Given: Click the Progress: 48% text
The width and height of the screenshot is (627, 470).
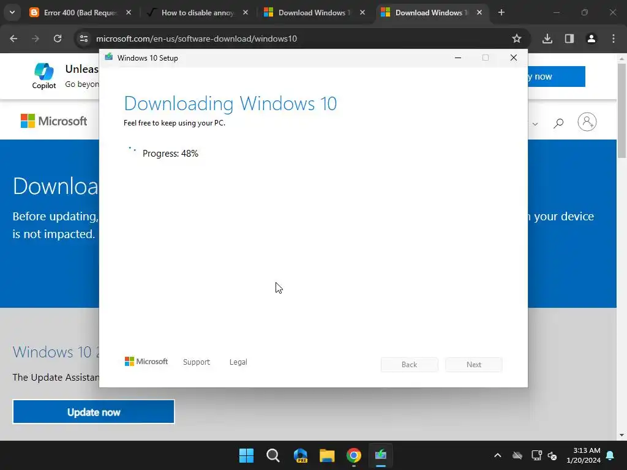Looking at the screenshot, I should pyautogui.click(x=170, y=154).
